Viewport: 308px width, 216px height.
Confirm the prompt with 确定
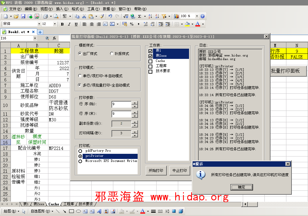[x=241, y=187]
